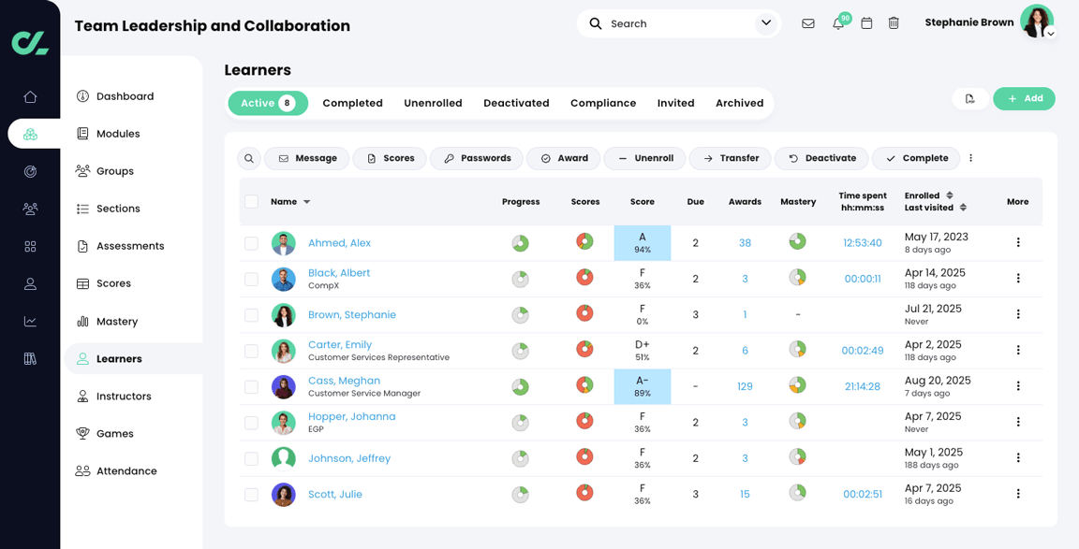Open the calendar icon next to notifications
1079x549 pixels.
[866, 22]
